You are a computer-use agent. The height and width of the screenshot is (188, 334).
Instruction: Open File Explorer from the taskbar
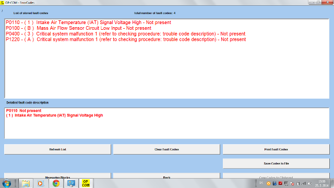click(x=26, y=183)
